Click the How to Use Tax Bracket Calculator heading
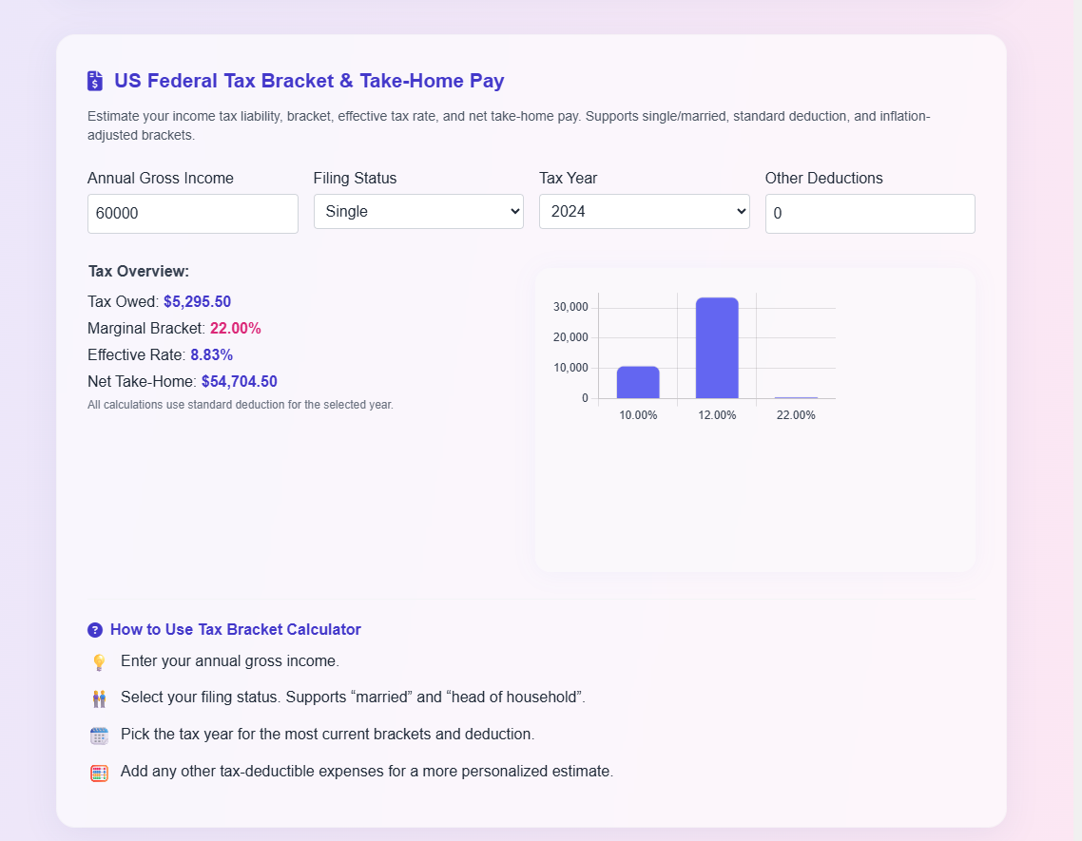The width and height of the screenshot is (1082, 841). [x=235, y=630]
